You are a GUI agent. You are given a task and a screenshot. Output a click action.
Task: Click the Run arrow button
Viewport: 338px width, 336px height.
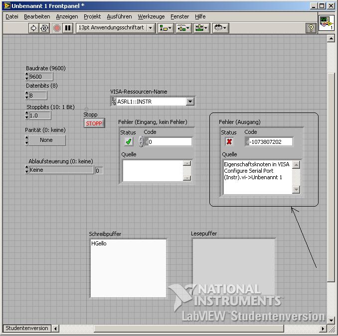(33, 28)
